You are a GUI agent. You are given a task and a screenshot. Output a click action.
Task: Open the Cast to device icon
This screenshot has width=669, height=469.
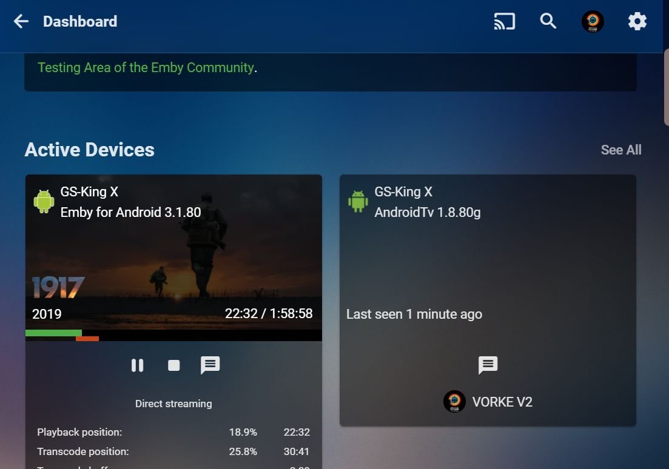pos(504,21)
